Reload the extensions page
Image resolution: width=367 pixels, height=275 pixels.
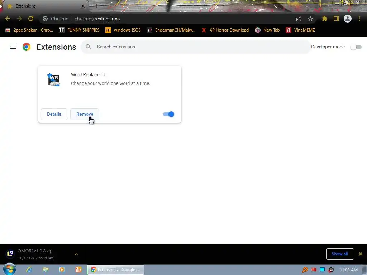[x=31, y=19]
